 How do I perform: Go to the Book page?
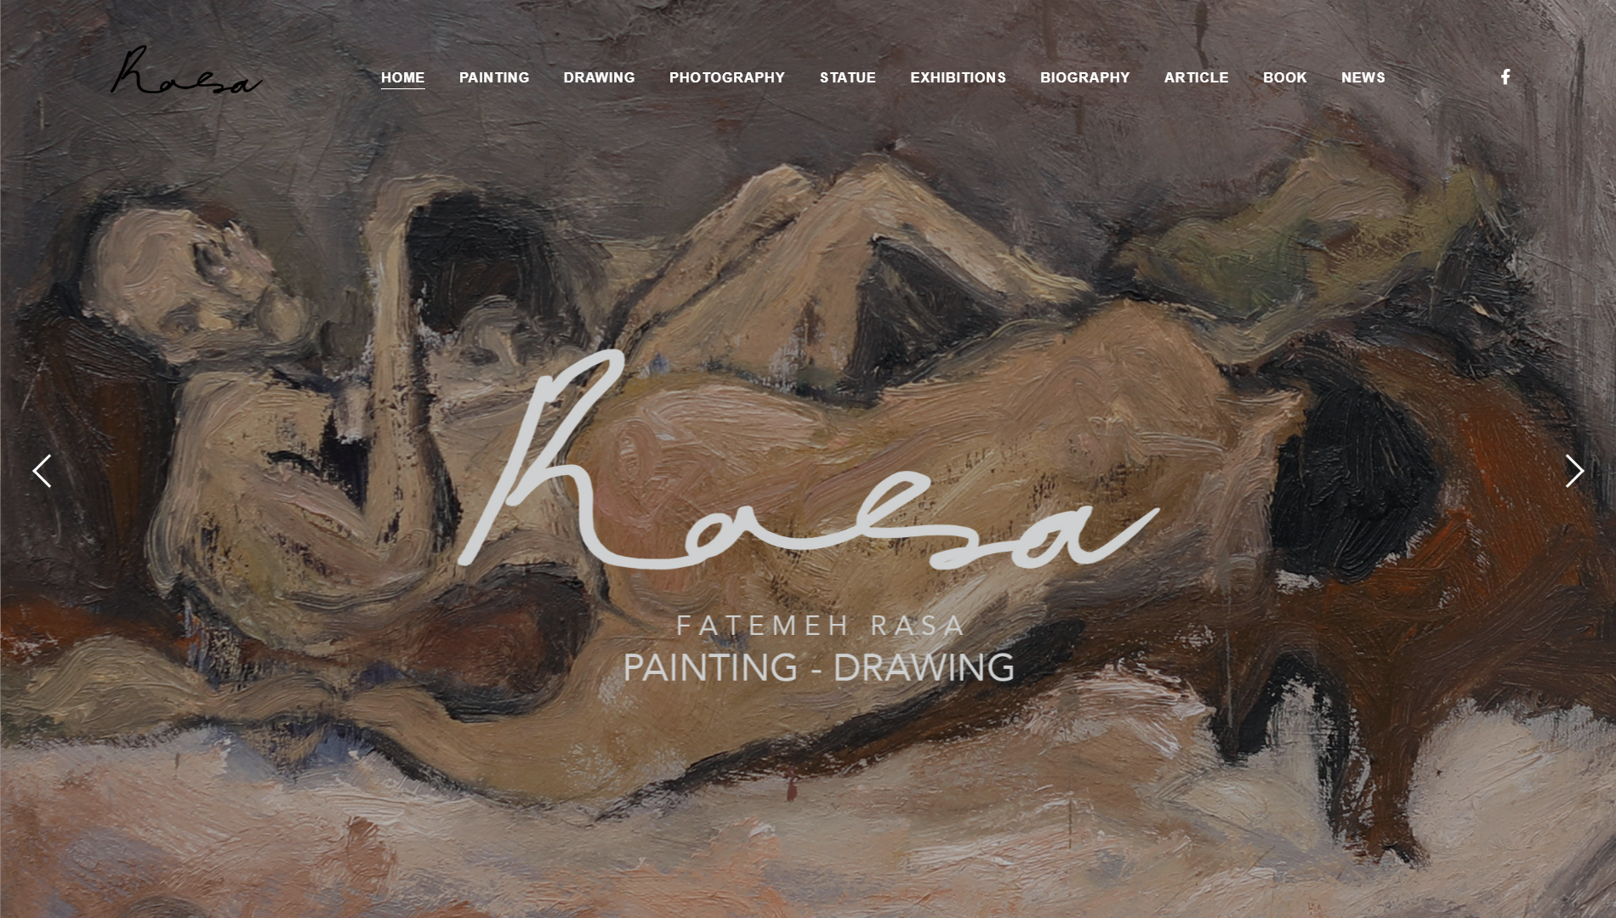tap(1285, 77)
